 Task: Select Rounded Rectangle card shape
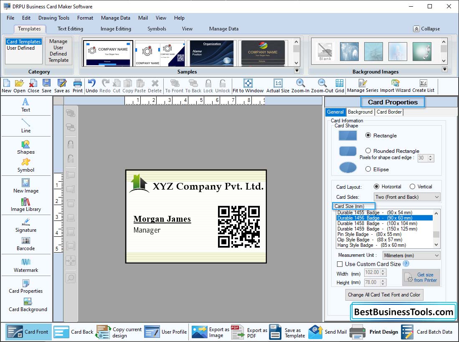tap(368, 151)
